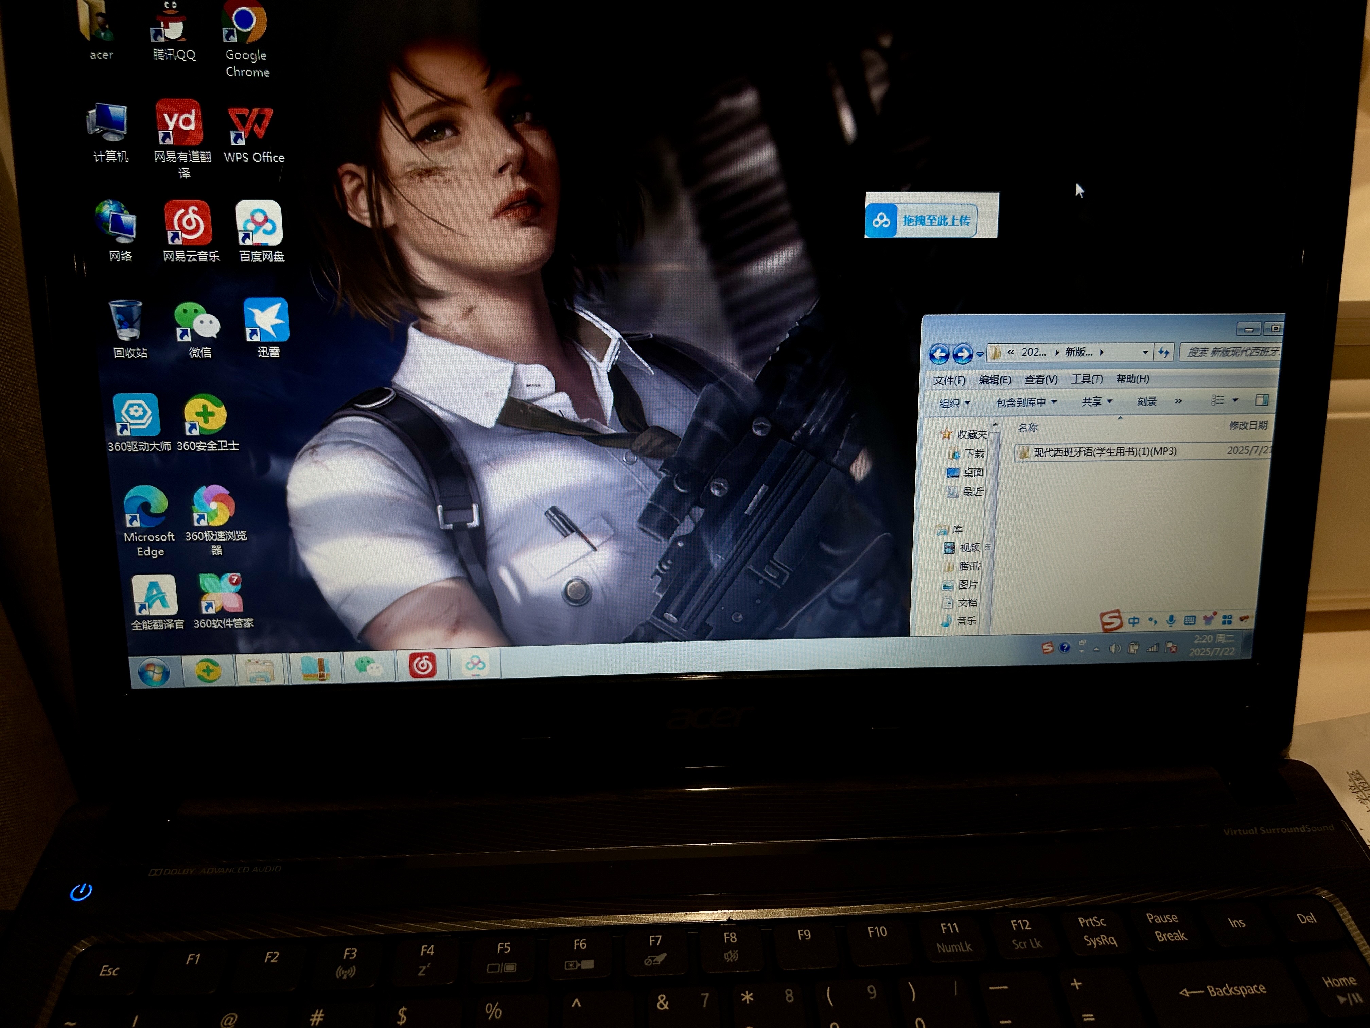Screen dimensions: 1370x1028
Task: Open the 迅雷 desktop shortcut
Action: click(267, 328)
